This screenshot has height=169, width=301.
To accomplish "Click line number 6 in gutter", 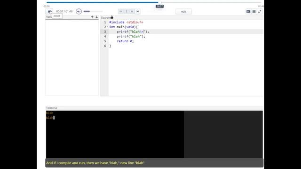I will coord(105,46).
